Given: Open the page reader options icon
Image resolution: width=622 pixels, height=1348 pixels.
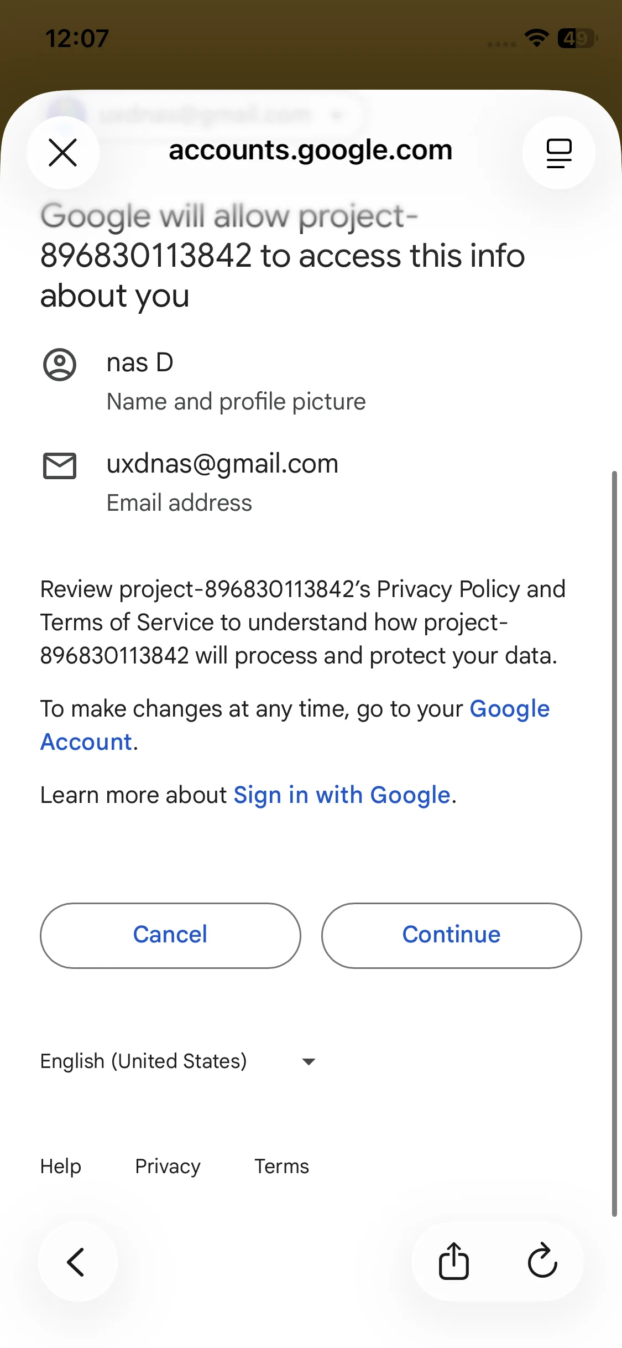Looking at the screenshot, I should 558,153.
